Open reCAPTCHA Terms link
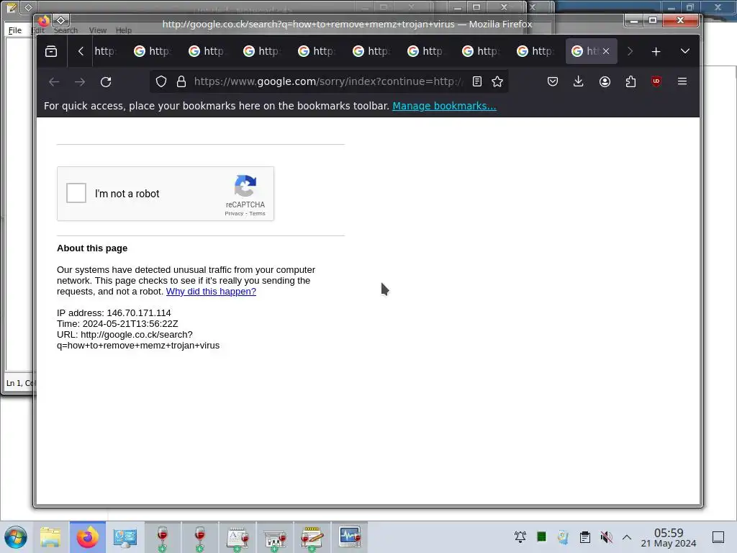The width and height of the screenshot is (737, 553). (x=257, y=213)
